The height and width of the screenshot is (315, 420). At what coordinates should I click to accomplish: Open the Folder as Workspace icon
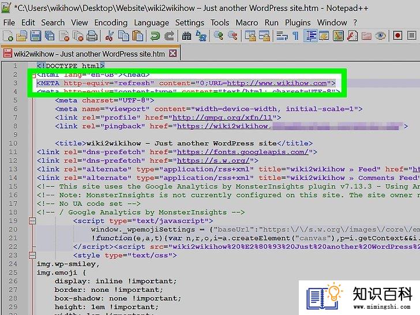(x=366, y=36)
